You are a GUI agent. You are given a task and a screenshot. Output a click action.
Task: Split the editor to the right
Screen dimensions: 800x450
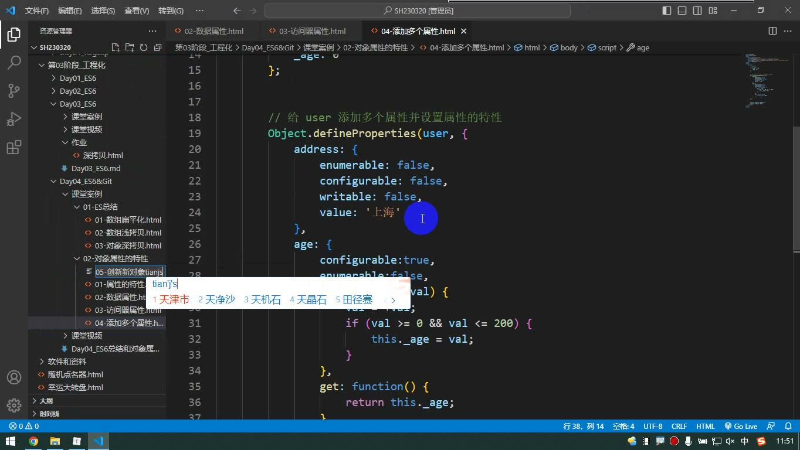[772, 31]
